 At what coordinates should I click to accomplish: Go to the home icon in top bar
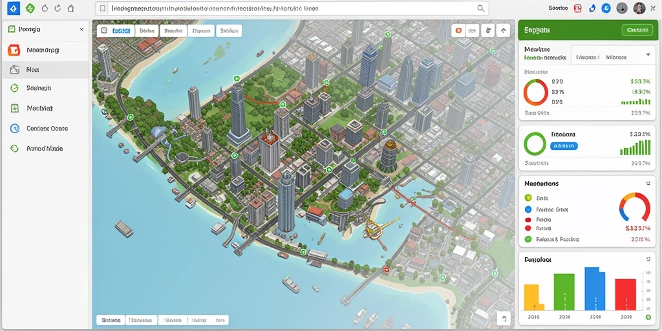[70, 8]
